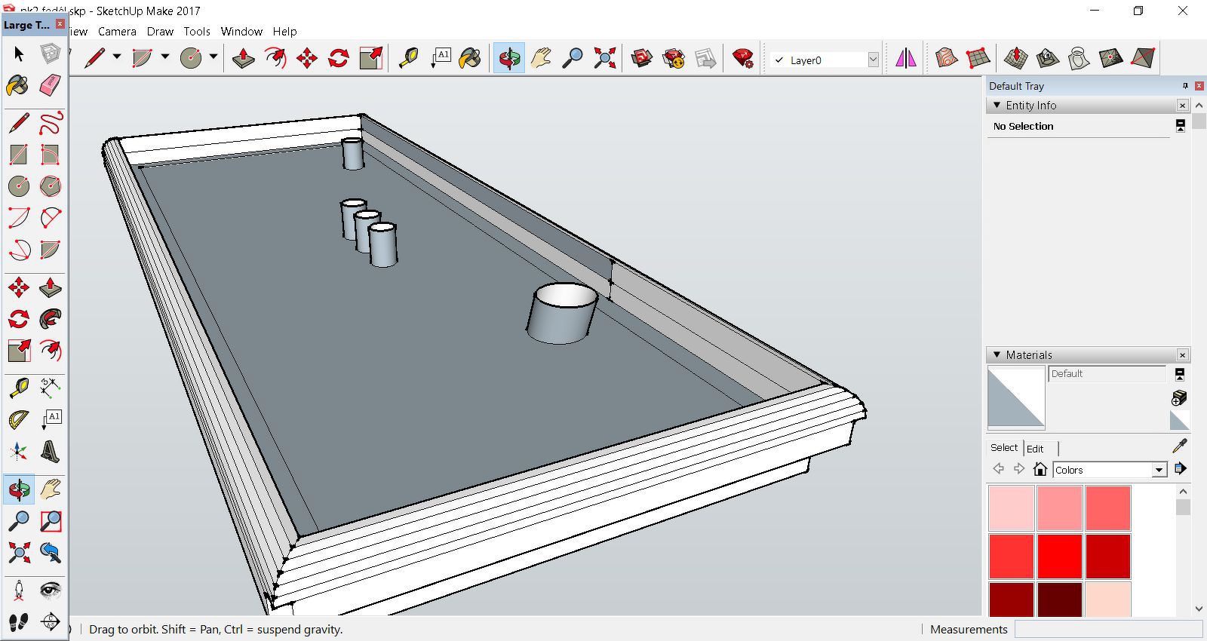Select the Axes tool
The height and width of the screenshot is (641, 1207).
(x=19, y=452)
